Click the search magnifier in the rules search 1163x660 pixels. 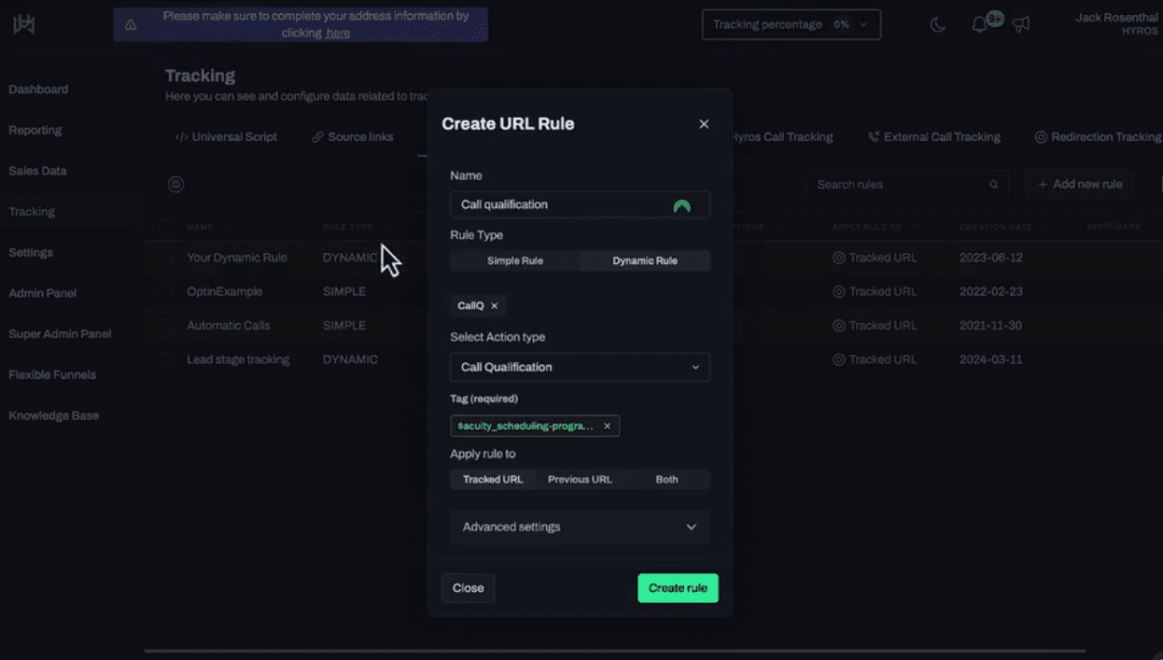993,185
